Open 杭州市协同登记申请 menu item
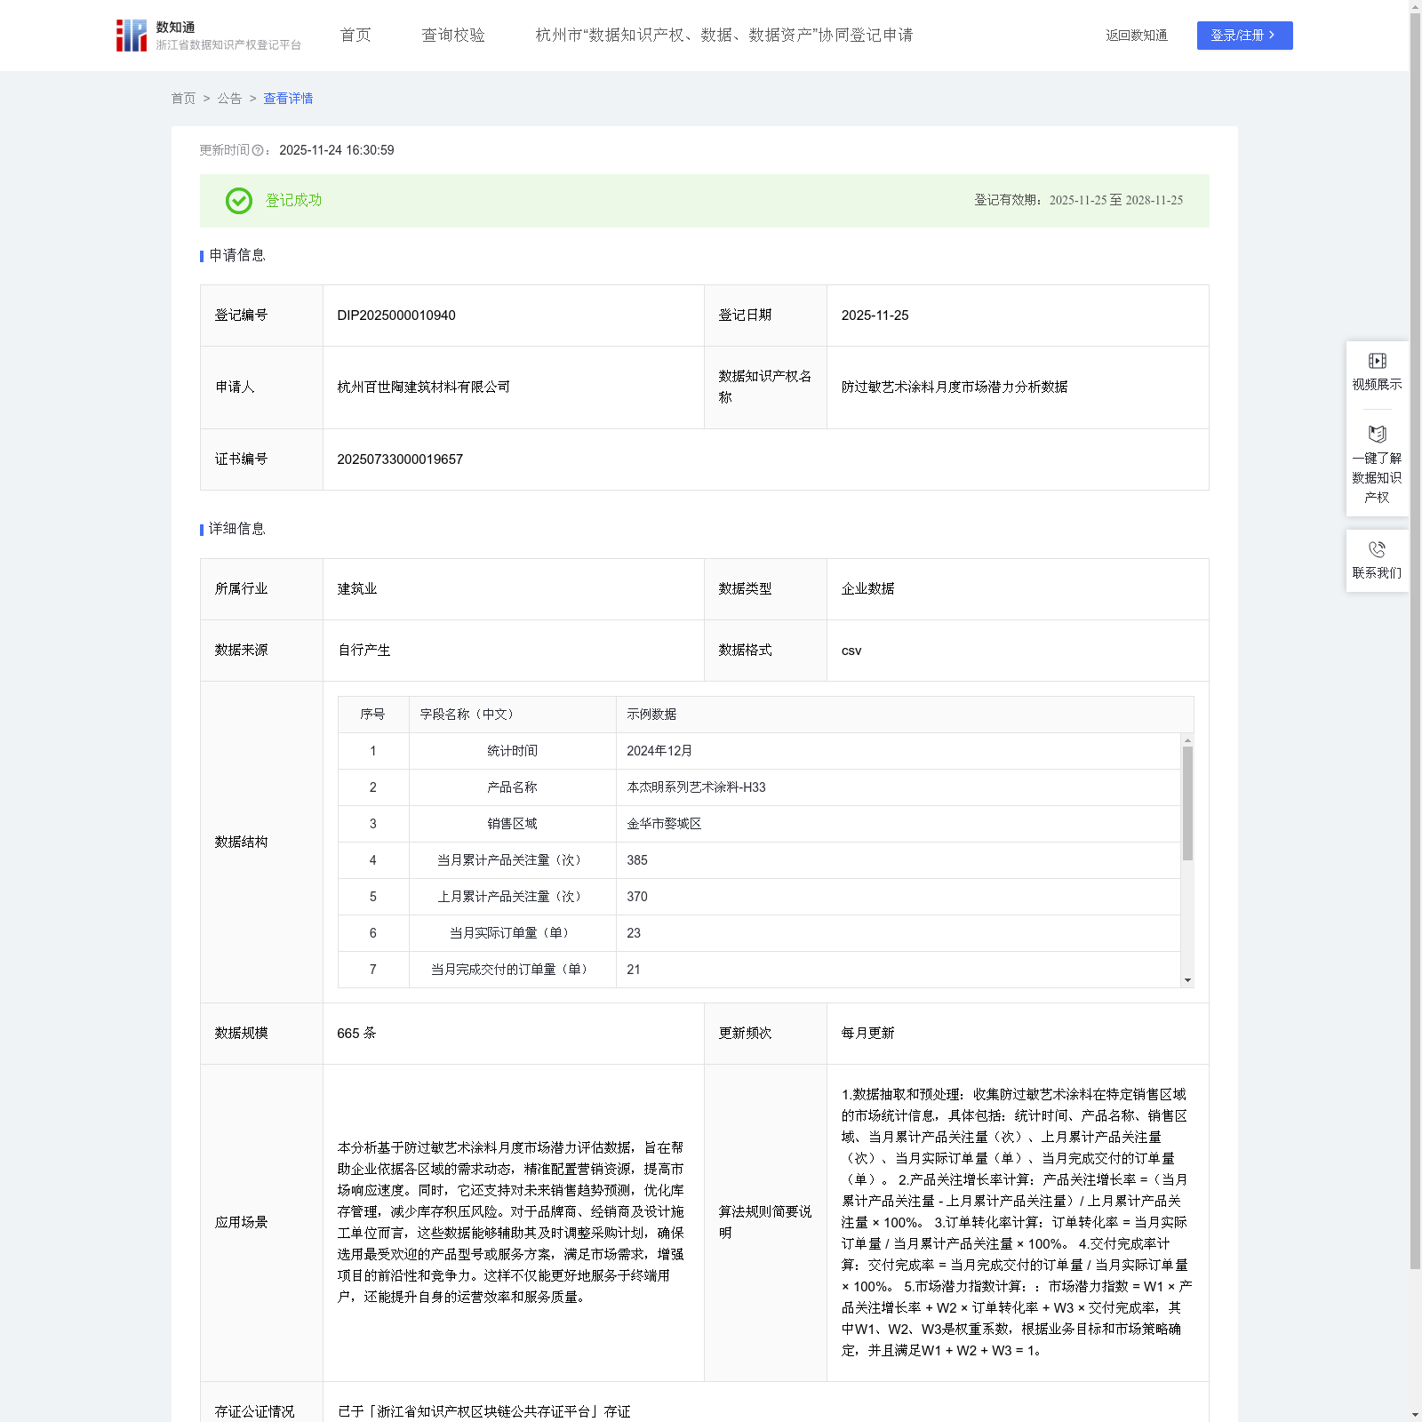This screenshot has height=1422, width=1422. pos(724,36)
